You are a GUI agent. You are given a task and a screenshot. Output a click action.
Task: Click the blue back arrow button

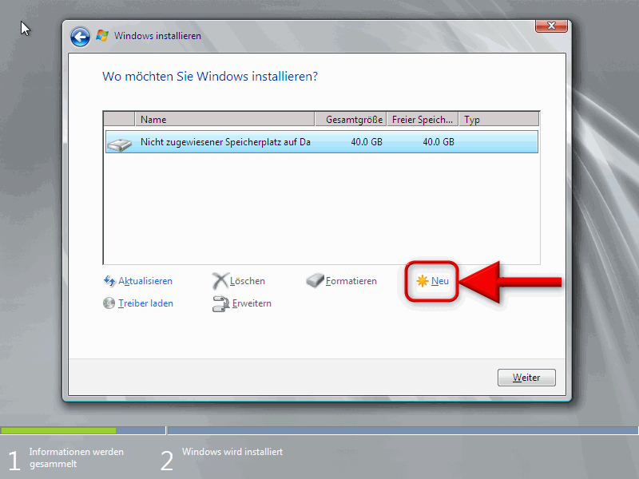[x=79, y=37]
